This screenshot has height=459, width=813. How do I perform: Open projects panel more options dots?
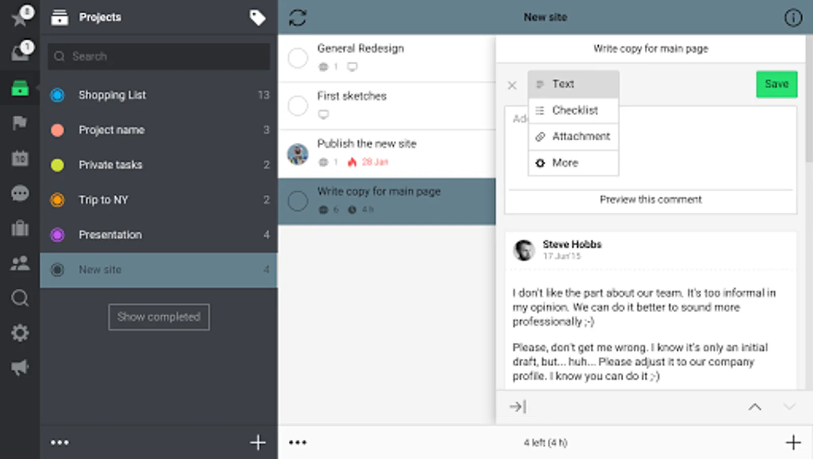(60, 442)
